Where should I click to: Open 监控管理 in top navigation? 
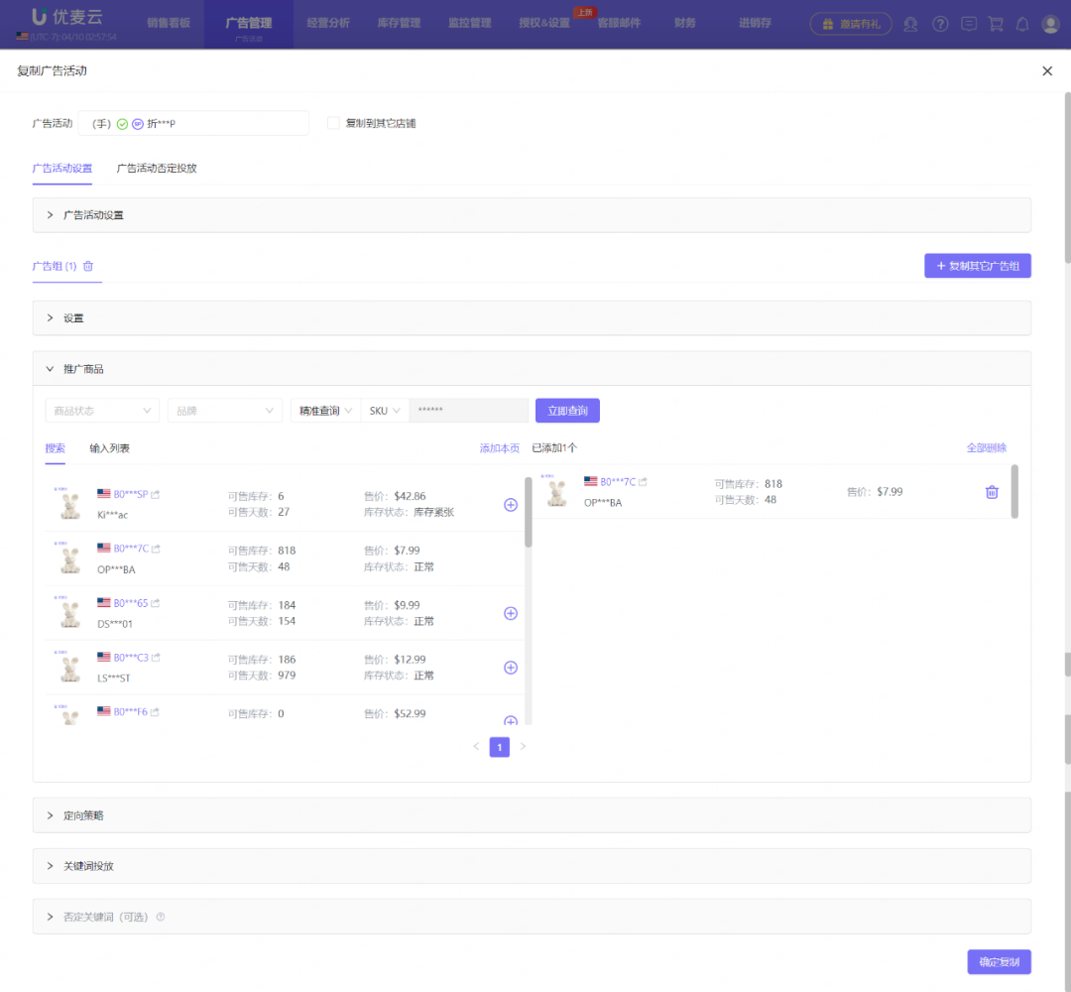click(x=470, y=23)
